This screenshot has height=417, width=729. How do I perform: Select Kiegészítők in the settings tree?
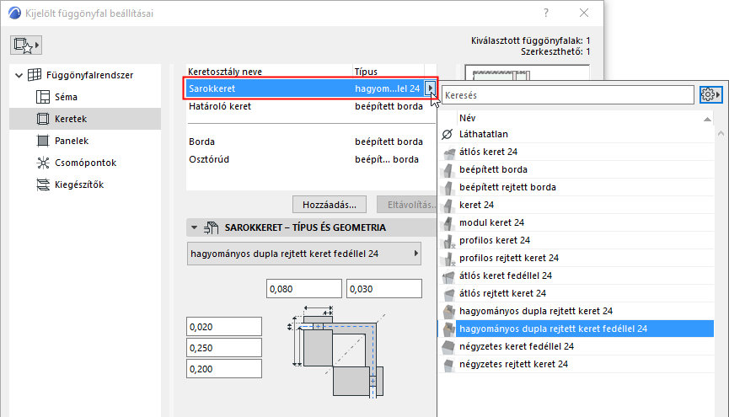click(79, 184)
